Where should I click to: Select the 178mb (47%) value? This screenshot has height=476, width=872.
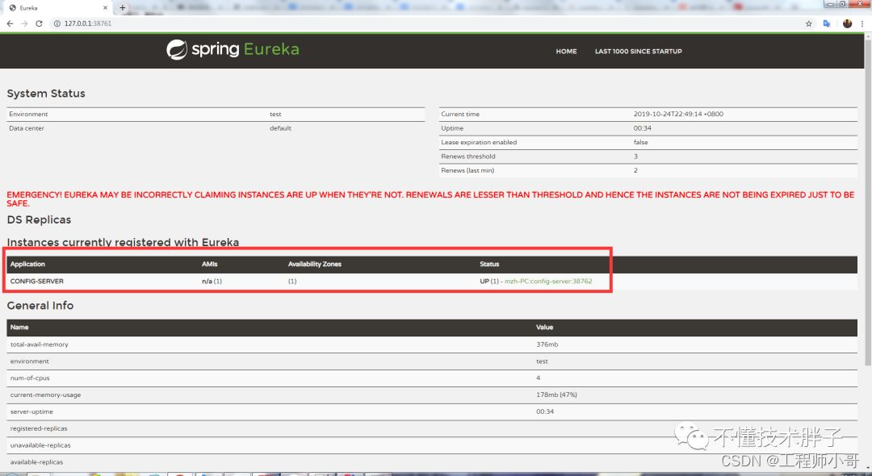[x=556, y=395]
